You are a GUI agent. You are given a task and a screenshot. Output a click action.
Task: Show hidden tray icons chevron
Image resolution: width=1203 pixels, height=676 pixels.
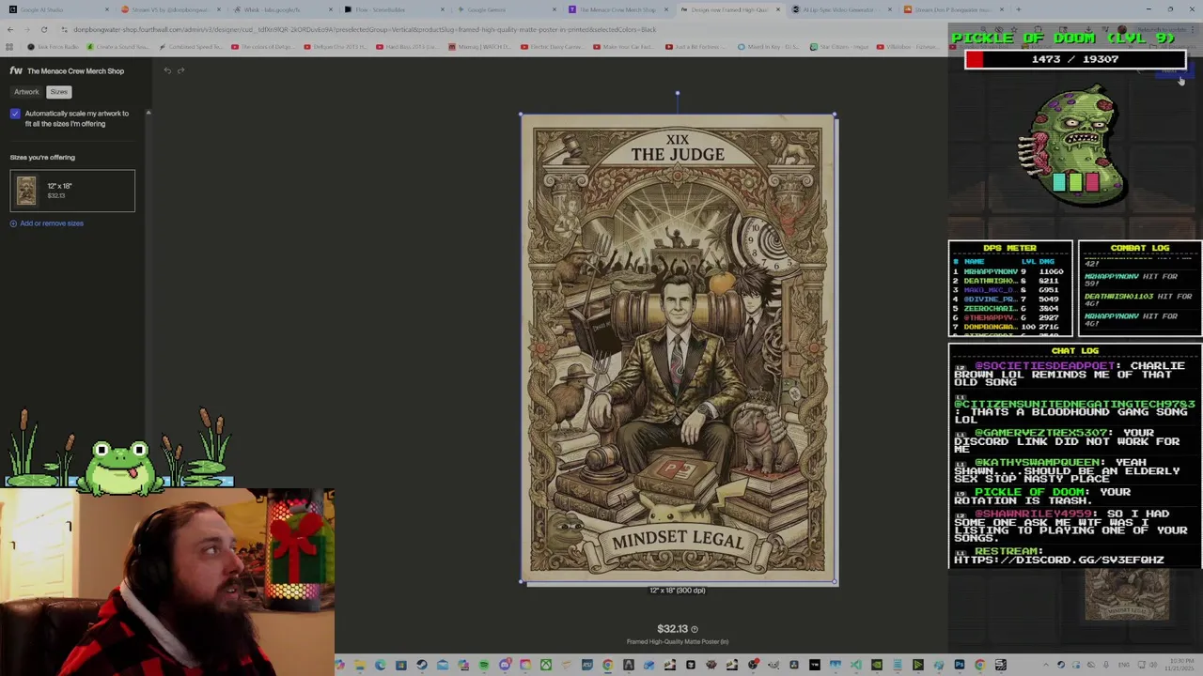pos(1046,666)
